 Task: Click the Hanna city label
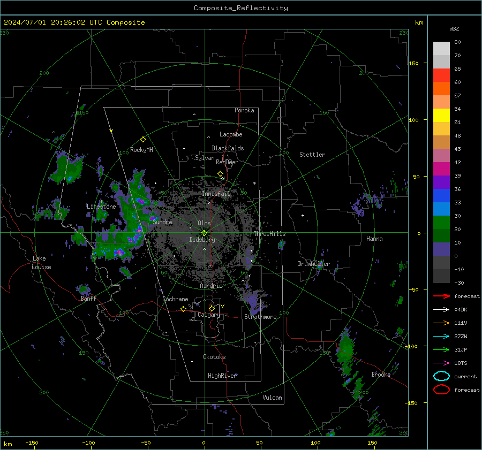tap(374, 239)
